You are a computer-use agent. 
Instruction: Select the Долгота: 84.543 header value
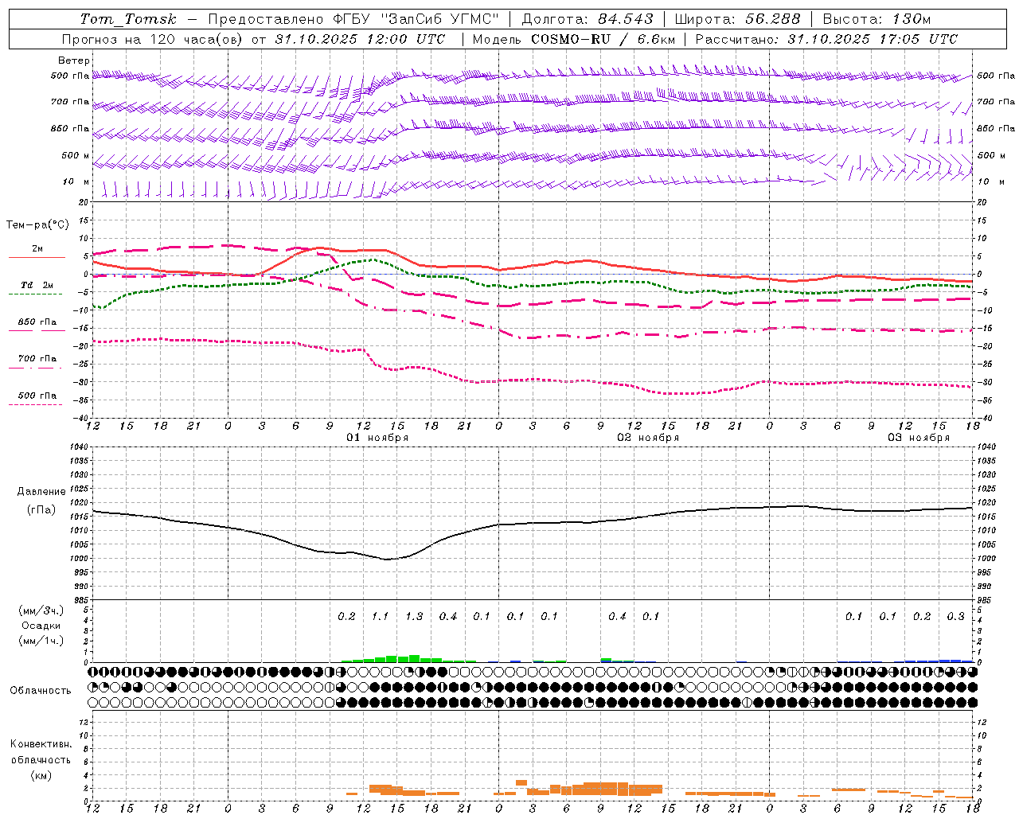click(x=587, y=19)
